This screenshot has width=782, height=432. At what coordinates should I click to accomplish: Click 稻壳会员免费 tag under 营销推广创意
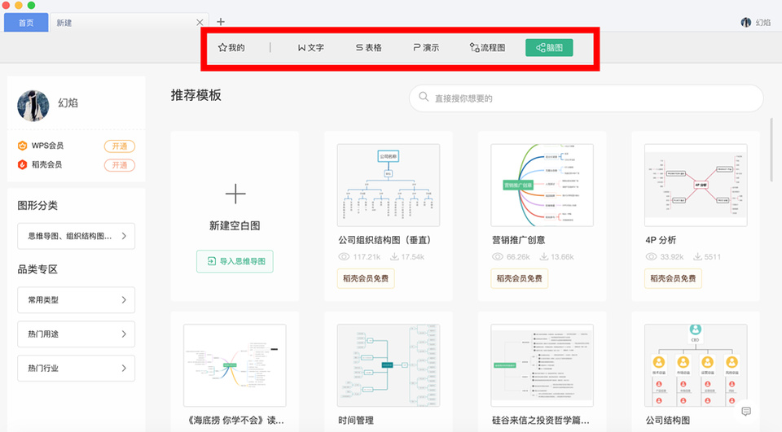[x=519, y=278]
